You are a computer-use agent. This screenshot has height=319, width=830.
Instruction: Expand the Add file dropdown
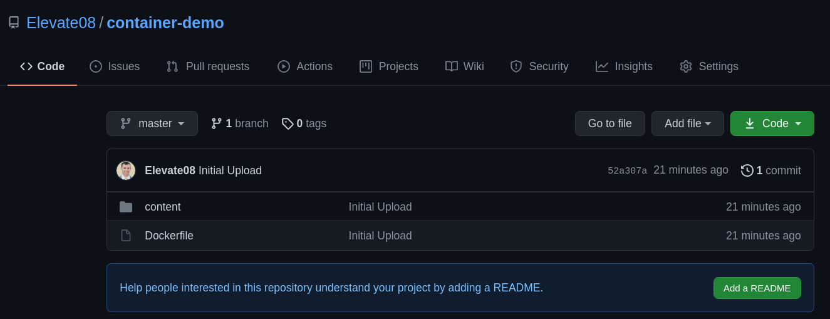click(688, 123)
